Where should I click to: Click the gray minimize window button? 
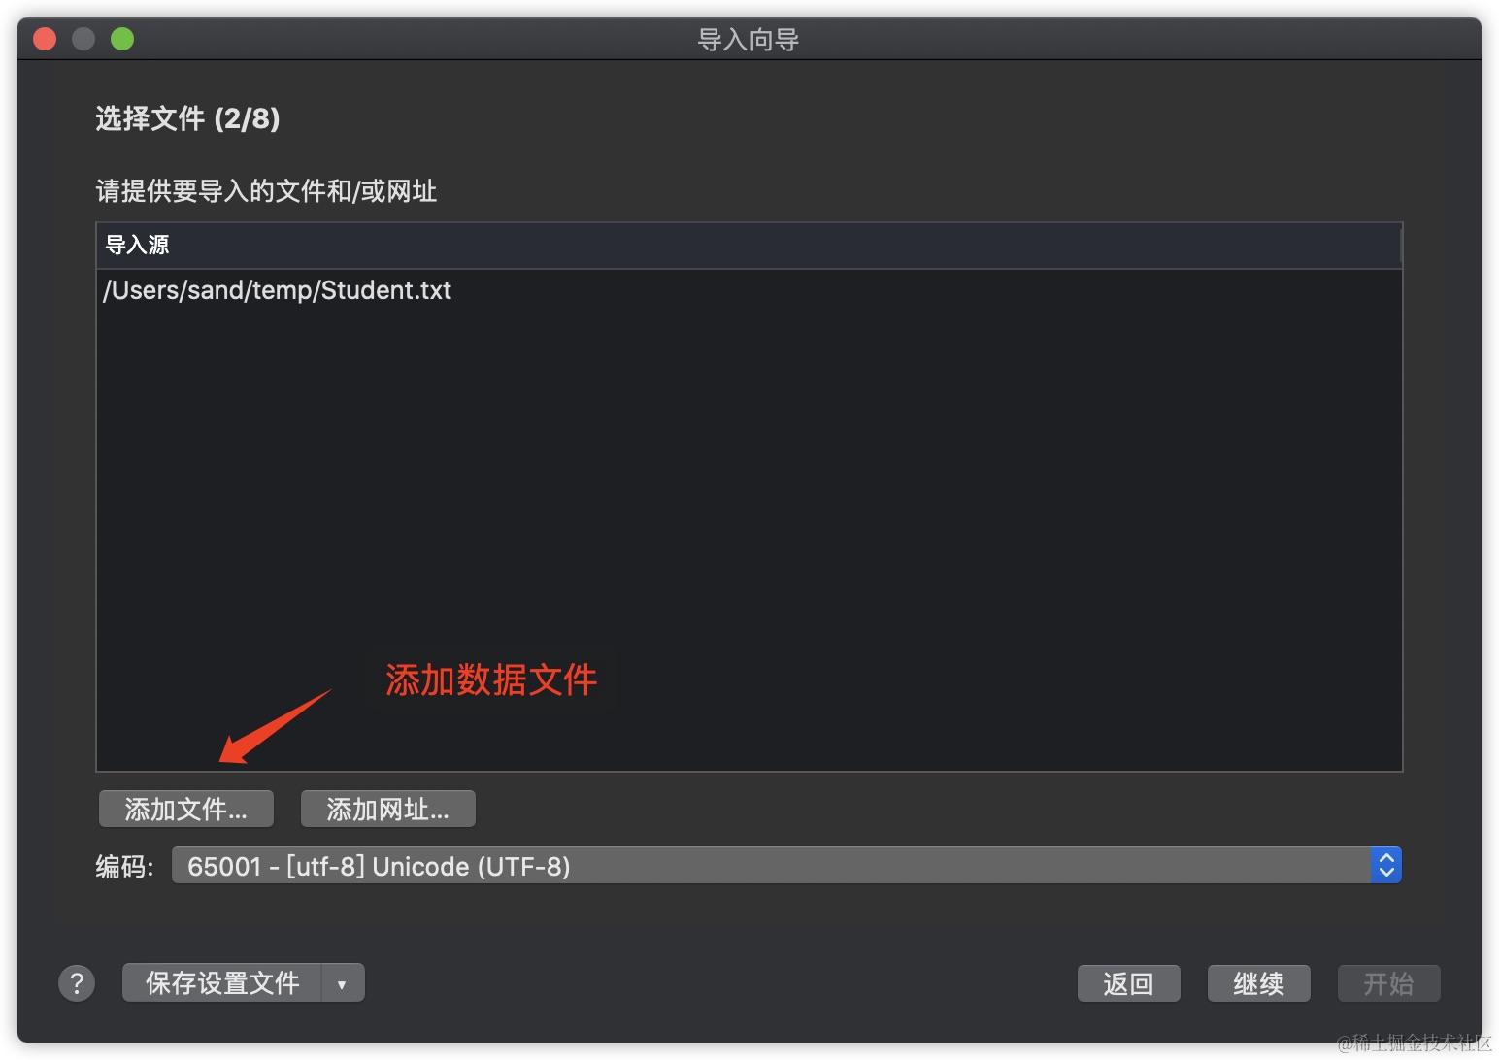click(83, 39)
